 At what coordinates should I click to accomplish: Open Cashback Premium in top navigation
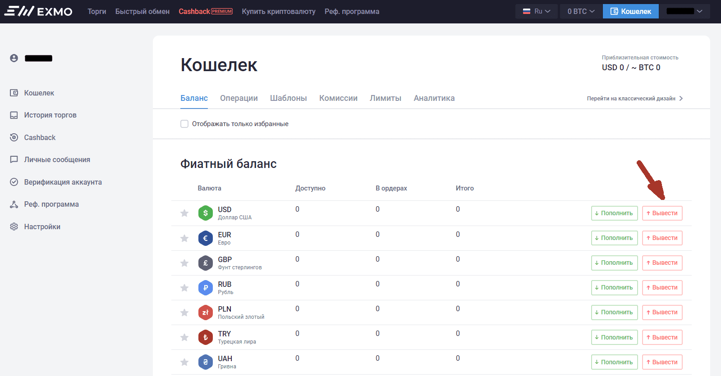206,11
